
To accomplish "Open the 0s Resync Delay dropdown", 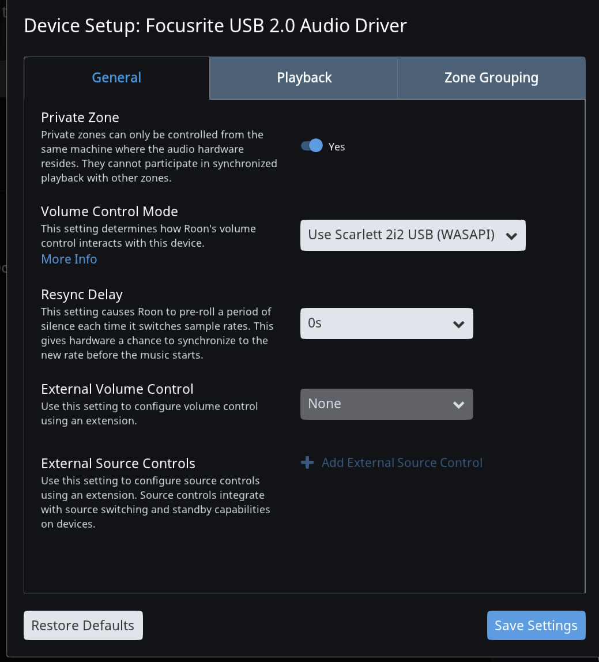I will [387, 324].
